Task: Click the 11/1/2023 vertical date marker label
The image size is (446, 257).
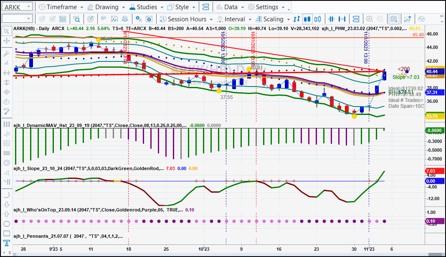Action: [366, 47]
